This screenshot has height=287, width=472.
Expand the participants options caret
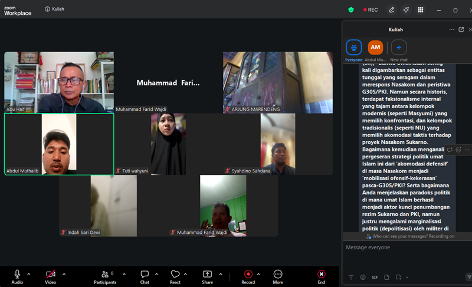(124, 274)
